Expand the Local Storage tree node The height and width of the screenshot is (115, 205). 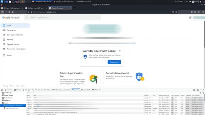tap(1, 93)
